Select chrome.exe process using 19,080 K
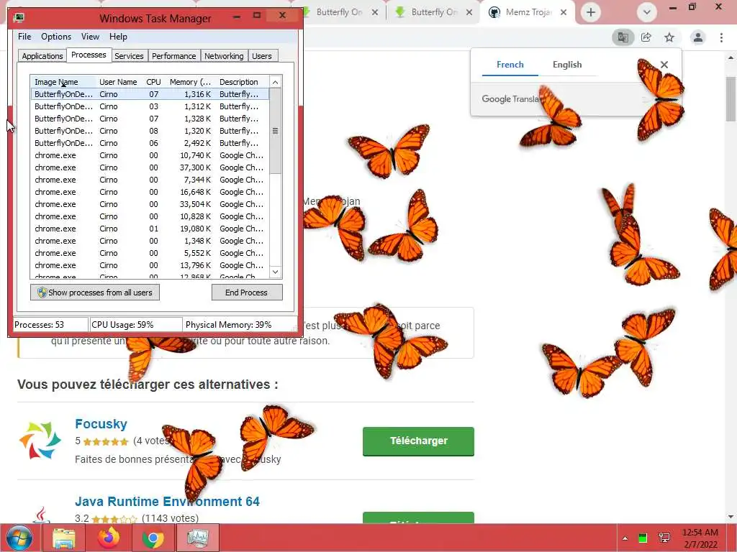Image resolution: width=737 pixels, height=552 pixels. (x=150, y=229)
